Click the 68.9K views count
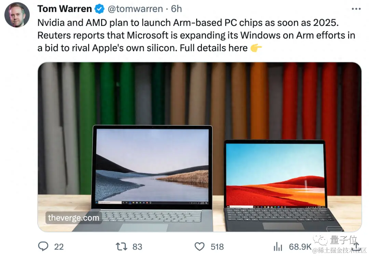 pos(300,247)
